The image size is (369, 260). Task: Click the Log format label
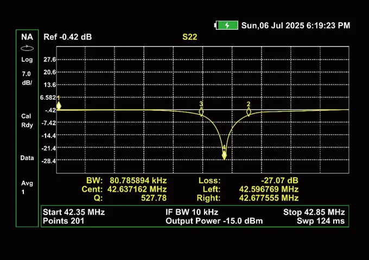coord(27,60)
